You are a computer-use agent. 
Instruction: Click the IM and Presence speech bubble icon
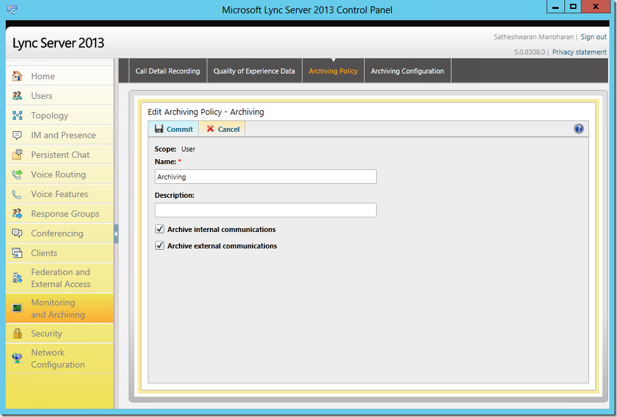17,135
